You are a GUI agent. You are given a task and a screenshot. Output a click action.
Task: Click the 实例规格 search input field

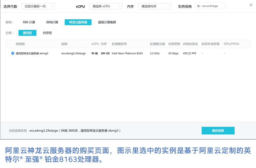coord(210,6)
